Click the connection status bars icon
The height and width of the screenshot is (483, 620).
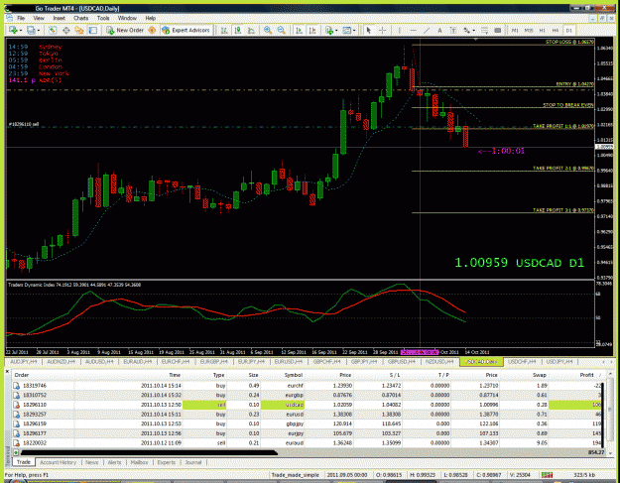coord(547,475)
